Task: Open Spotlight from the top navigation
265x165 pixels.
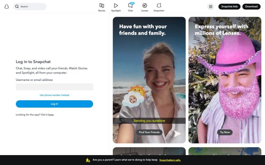Action: [116, 6]
